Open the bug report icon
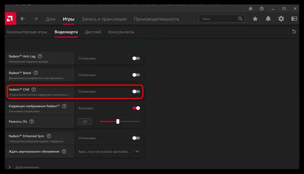The width and height of the screenshot is (304, 174). (x=250, y=8)
